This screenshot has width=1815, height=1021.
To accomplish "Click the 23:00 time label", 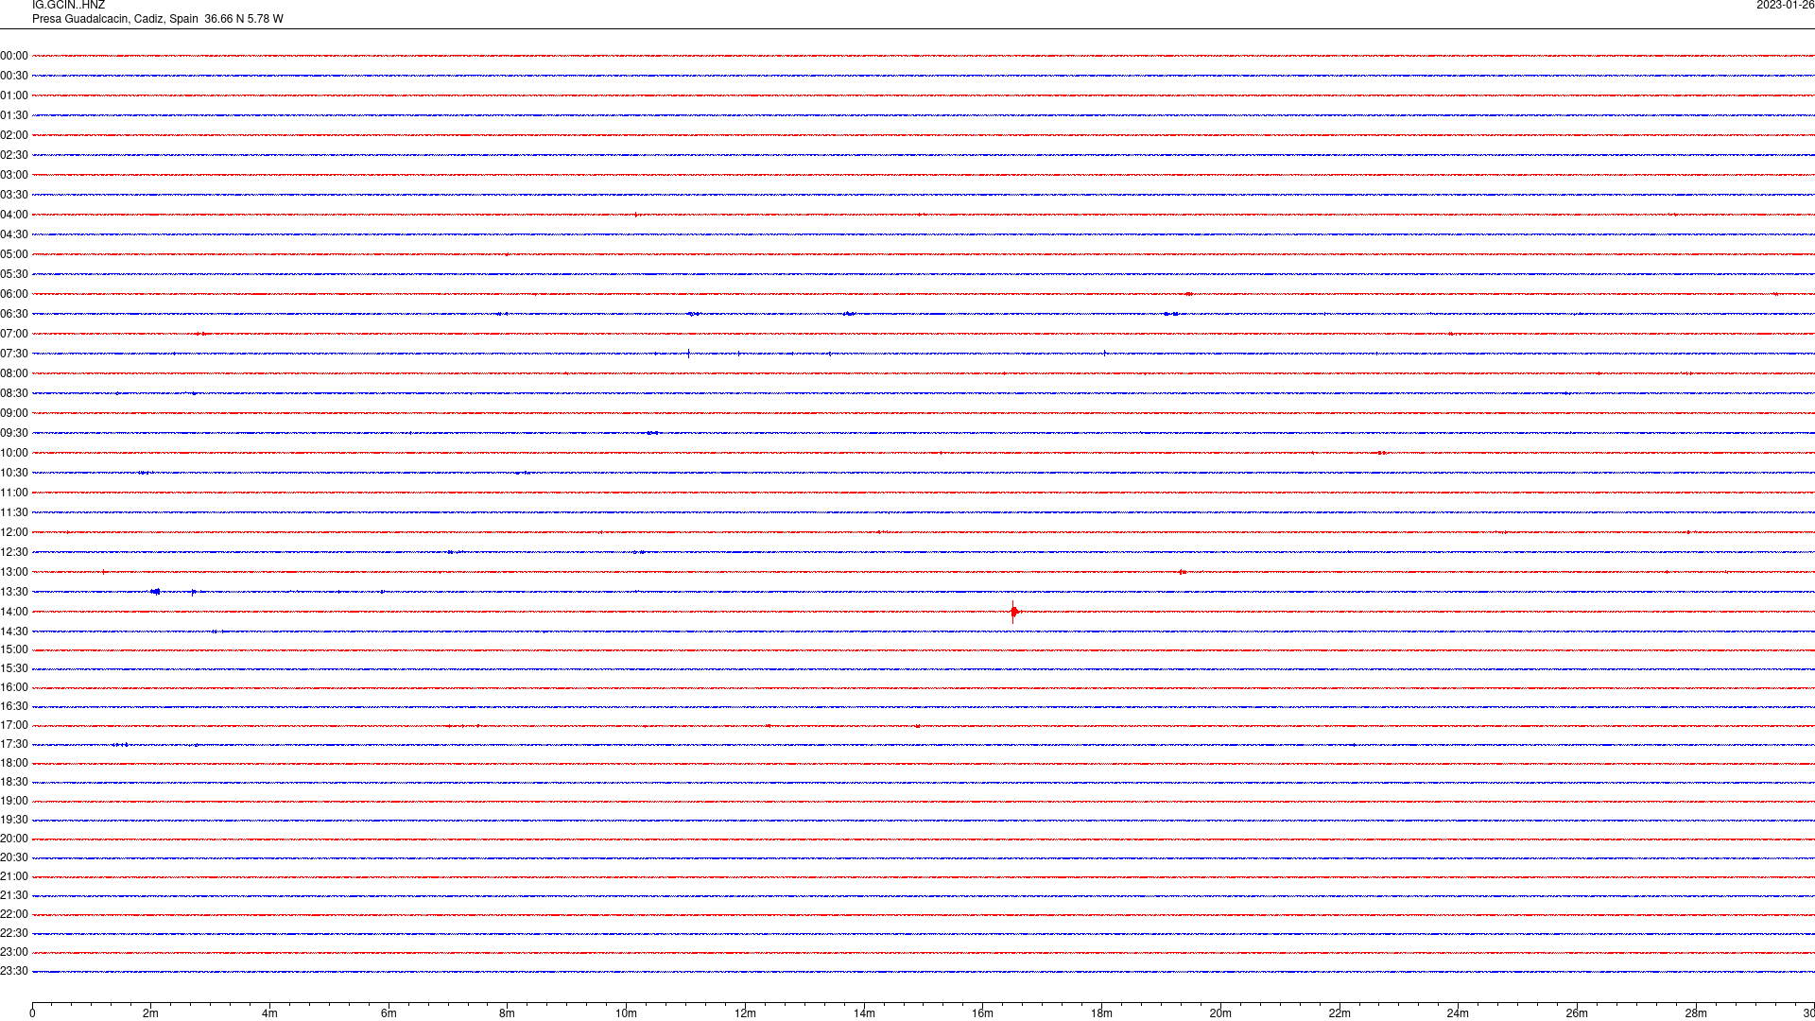I will 14,952.
